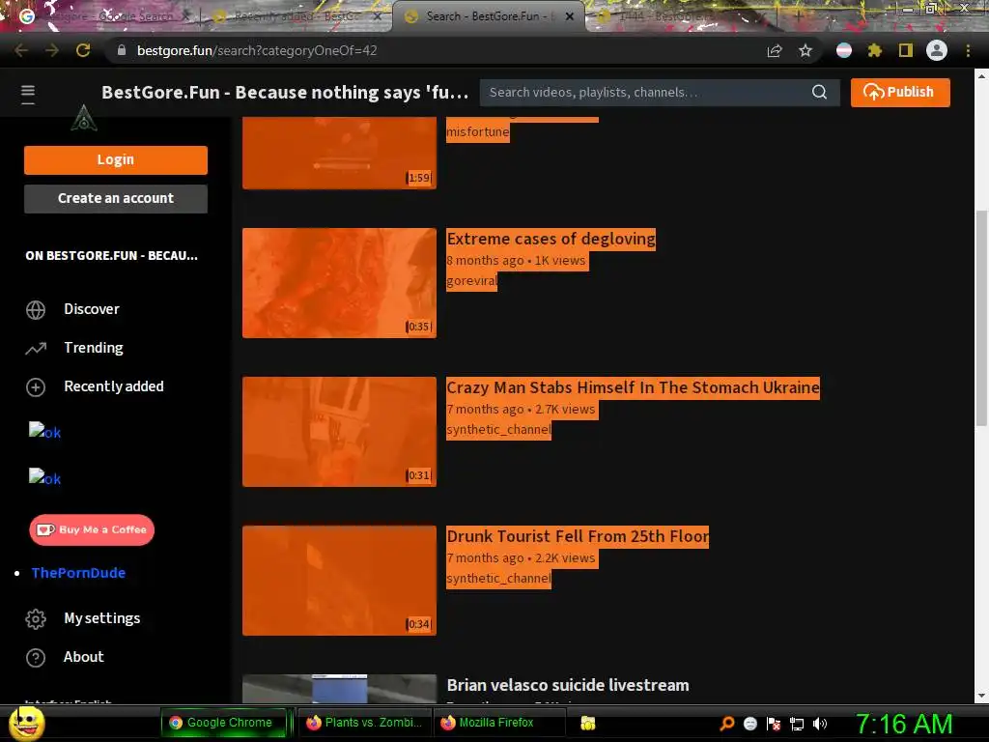Click the Trending arrow icon

point(36,348)
